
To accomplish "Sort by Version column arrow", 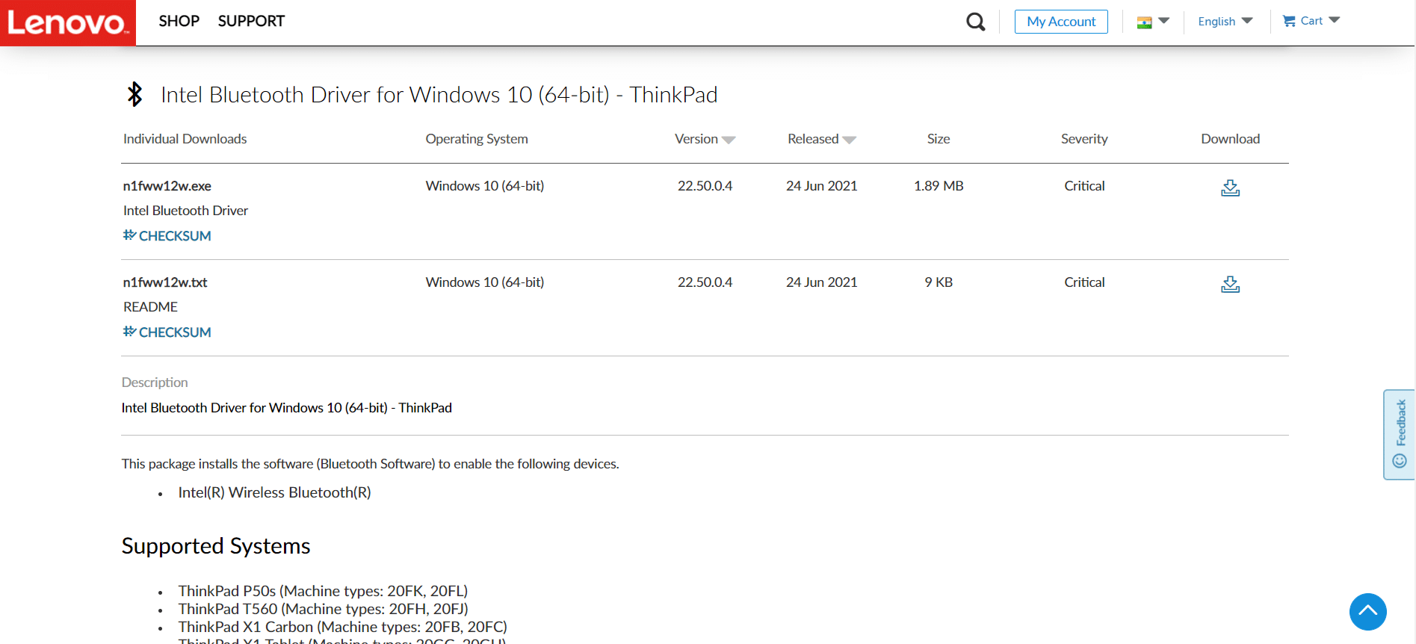I will [729, 140].
